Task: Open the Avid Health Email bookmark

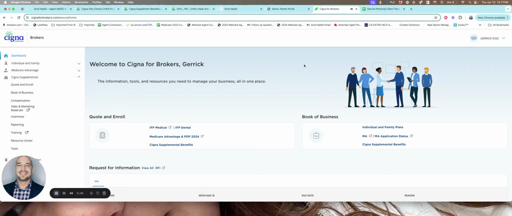Action: (319, 25)
